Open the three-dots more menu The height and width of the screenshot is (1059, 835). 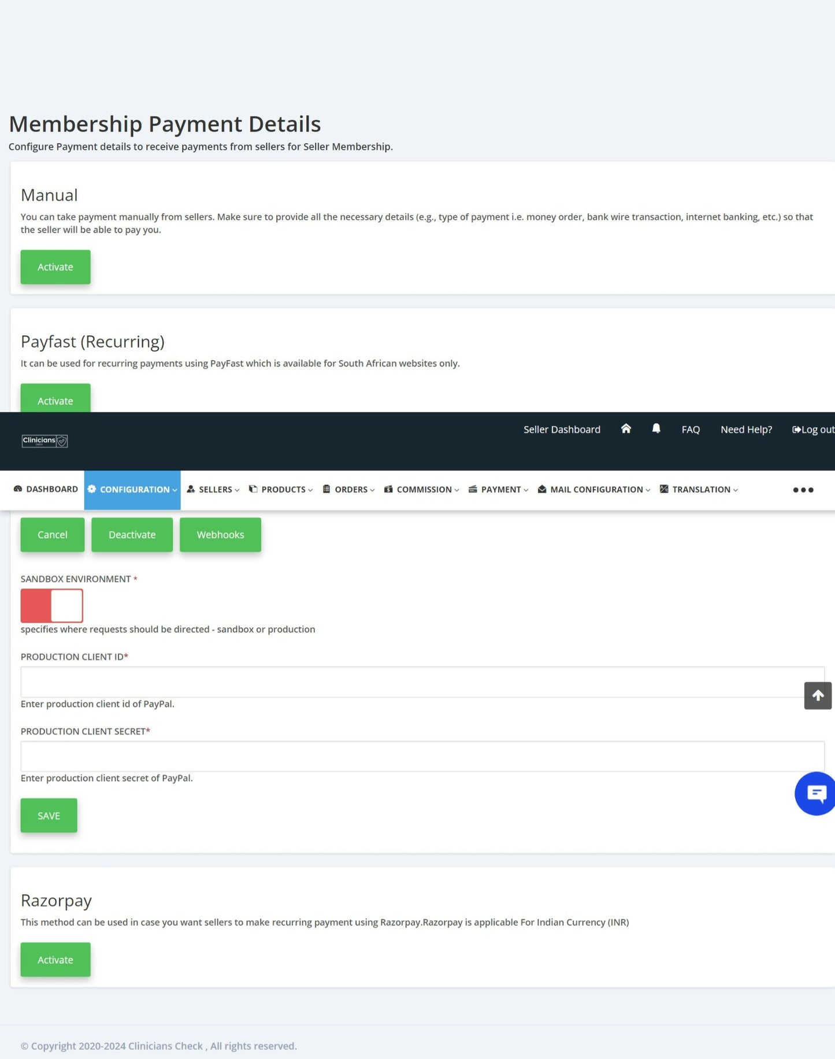(803, 490)
